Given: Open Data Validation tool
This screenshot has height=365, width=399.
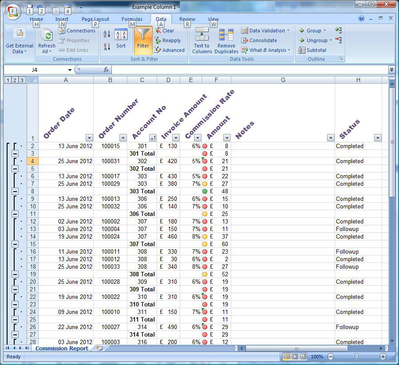Looking at the screenshot, I should (265, 31).
